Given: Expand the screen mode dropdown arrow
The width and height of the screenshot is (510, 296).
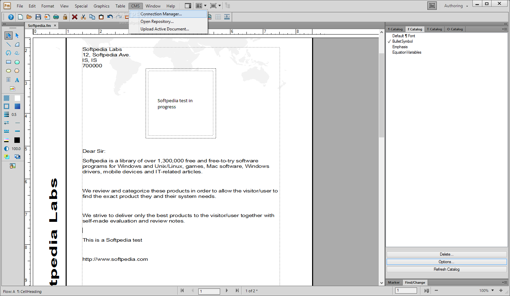Looking at the screenshot, I should (x=219, y=6).
